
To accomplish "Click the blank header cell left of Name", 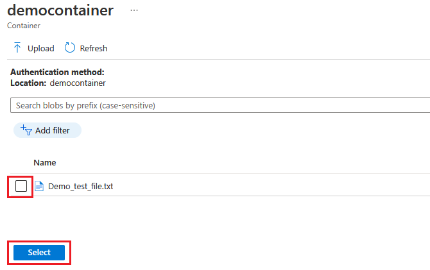I will pos(21,162).
